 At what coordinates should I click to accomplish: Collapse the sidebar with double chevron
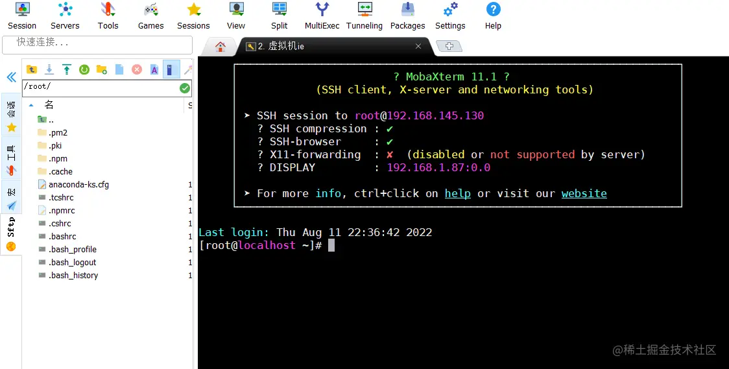point(11,77)
